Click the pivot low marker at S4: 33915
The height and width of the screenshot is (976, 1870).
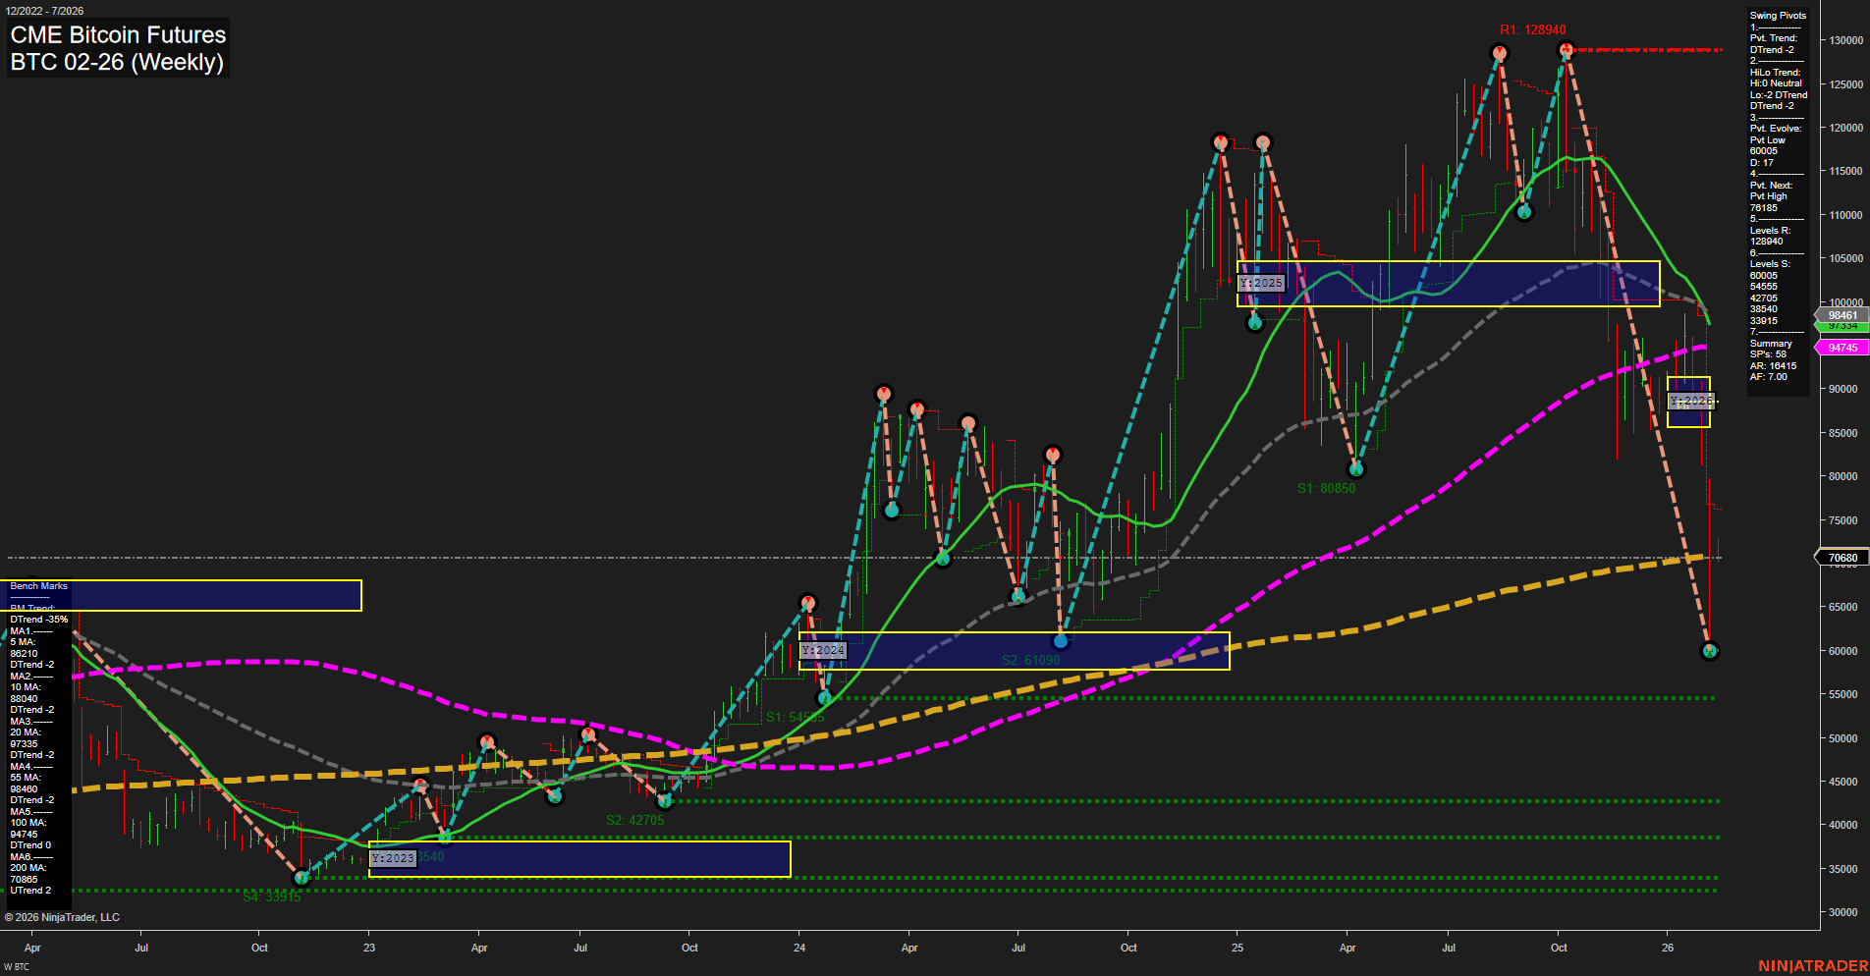point(302,878)
